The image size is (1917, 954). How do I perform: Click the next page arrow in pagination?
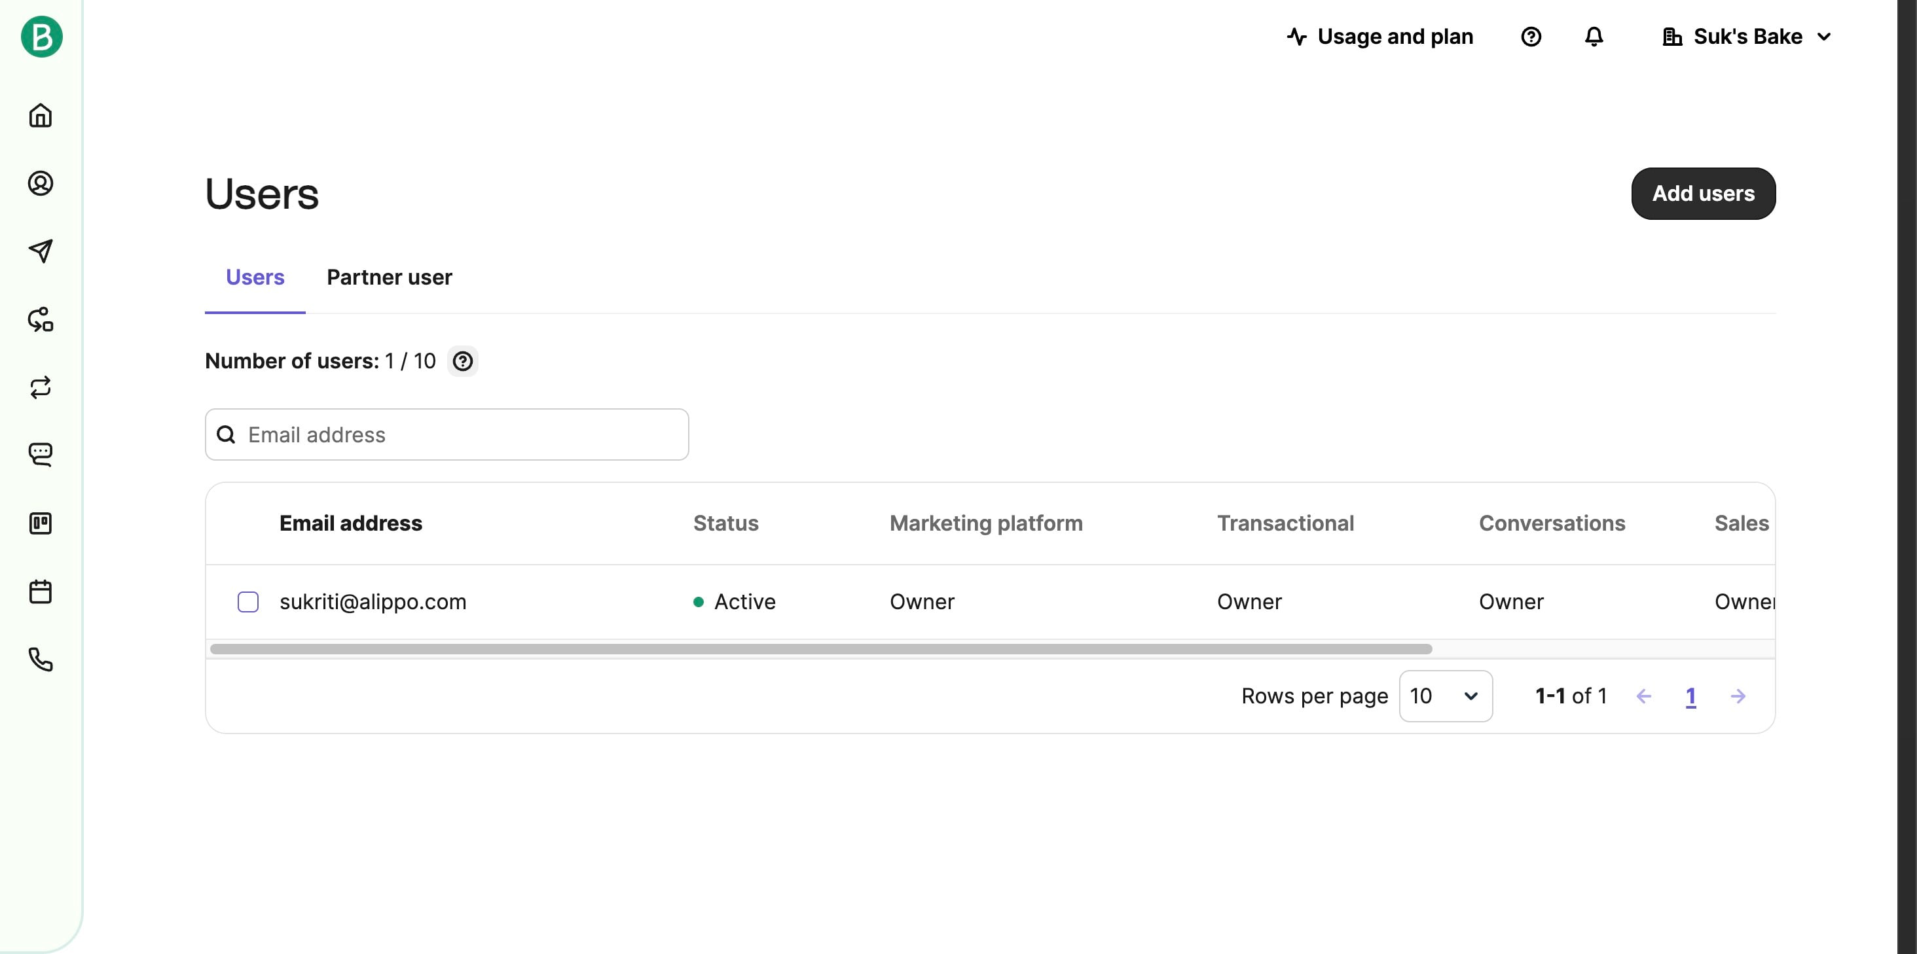[1739, 696]
